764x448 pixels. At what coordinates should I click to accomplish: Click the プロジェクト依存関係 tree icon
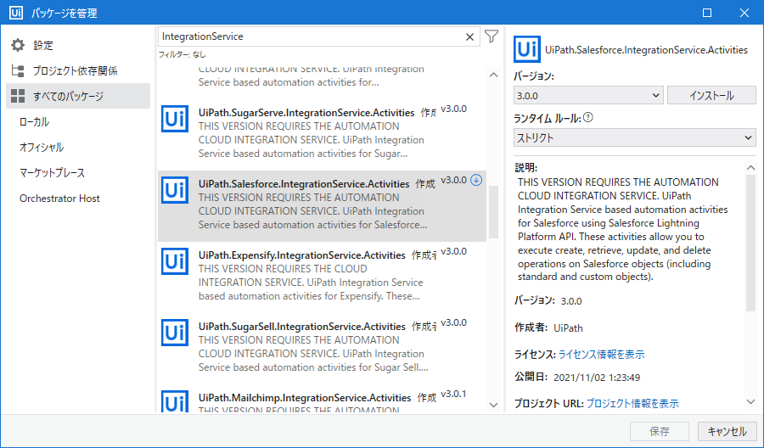coord(18,70)
